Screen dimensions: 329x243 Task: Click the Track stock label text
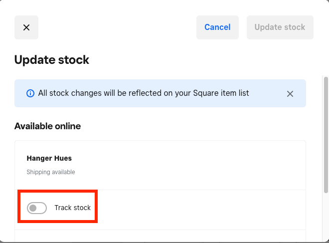click(x=73, y=208)
